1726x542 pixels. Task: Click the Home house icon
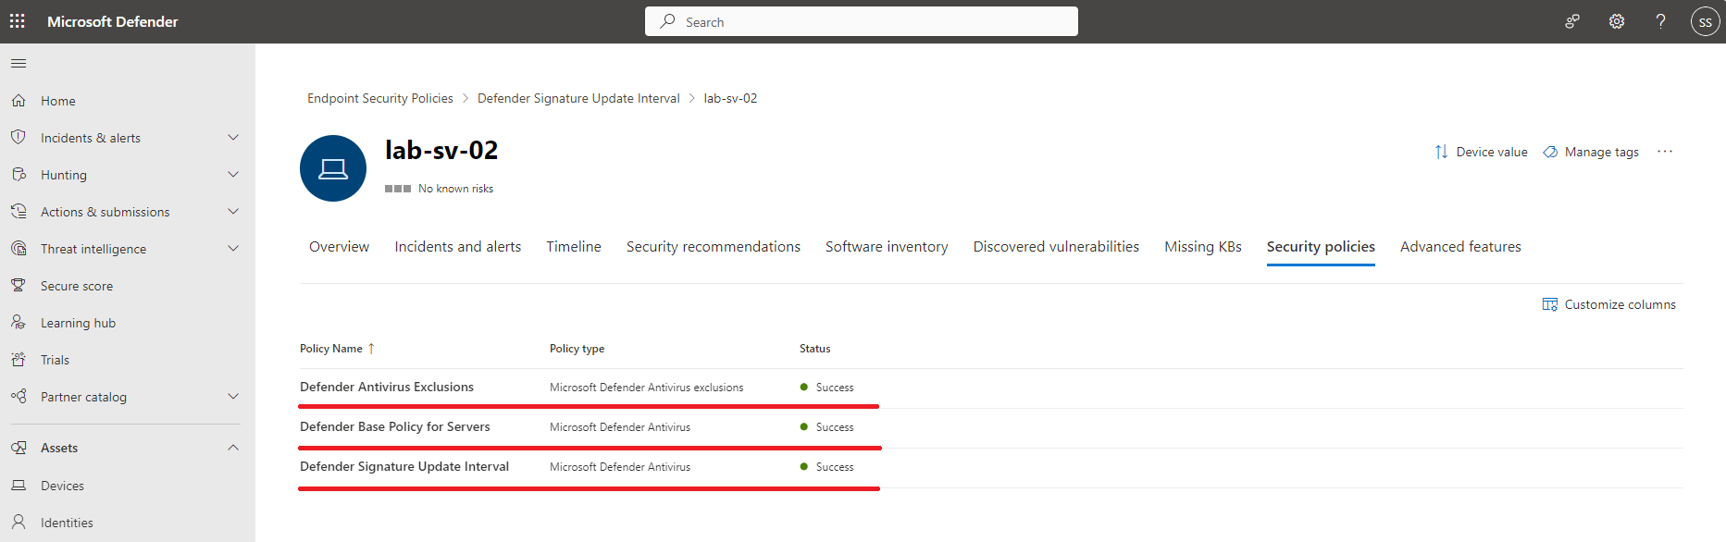click(x=19, y=100)
